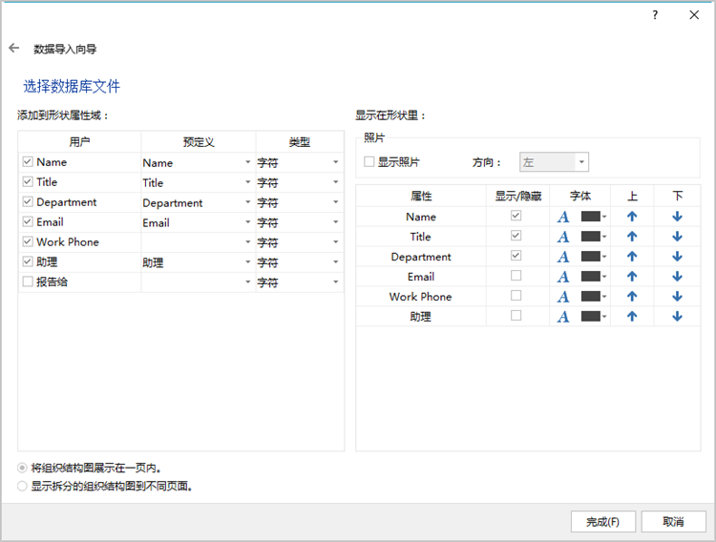Move Department property down
Viewport: 716px width, 542px height.
(677, 257)
